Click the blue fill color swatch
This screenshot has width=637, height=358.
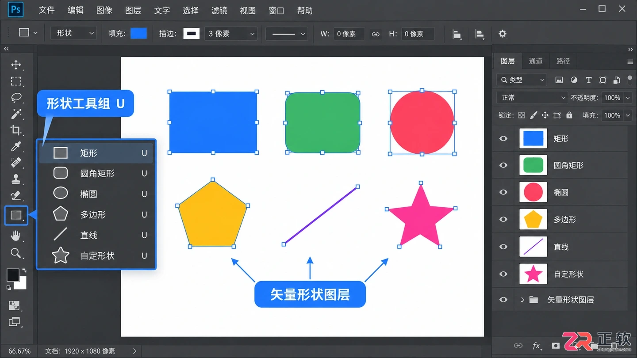138,34
